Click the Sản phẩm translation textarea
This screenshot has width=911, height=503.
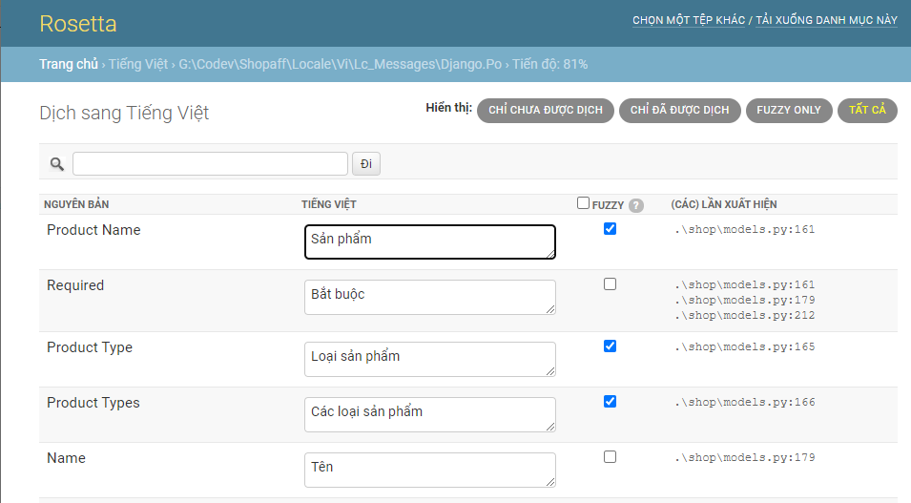(x=429, y=241)
